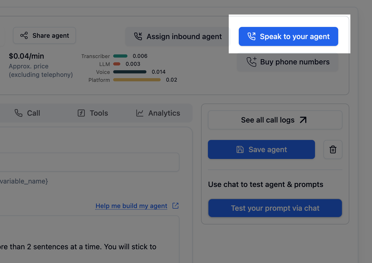
Task: Click the phone-plus icon on Buy phone numbers
Action: click(x=251, y=62)
